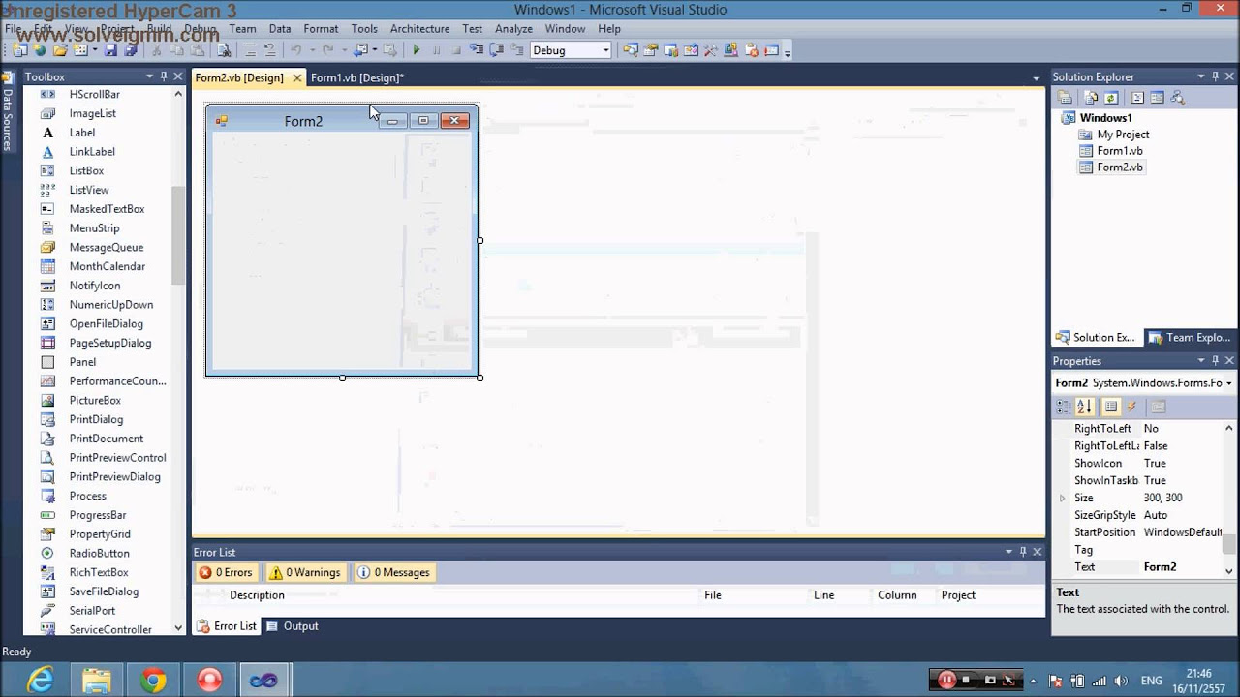This screenshot has width=1240, height=697.
Task: Select the RadioButton control in the Toolbox
Action: click(x=99, y=553)
